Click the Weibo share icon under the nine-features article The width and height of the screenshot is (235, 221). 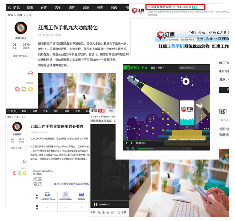(x=17, y=89)
